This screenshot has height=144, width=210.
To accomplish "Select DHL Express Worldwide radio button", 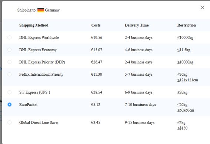I will click(9, 37).
